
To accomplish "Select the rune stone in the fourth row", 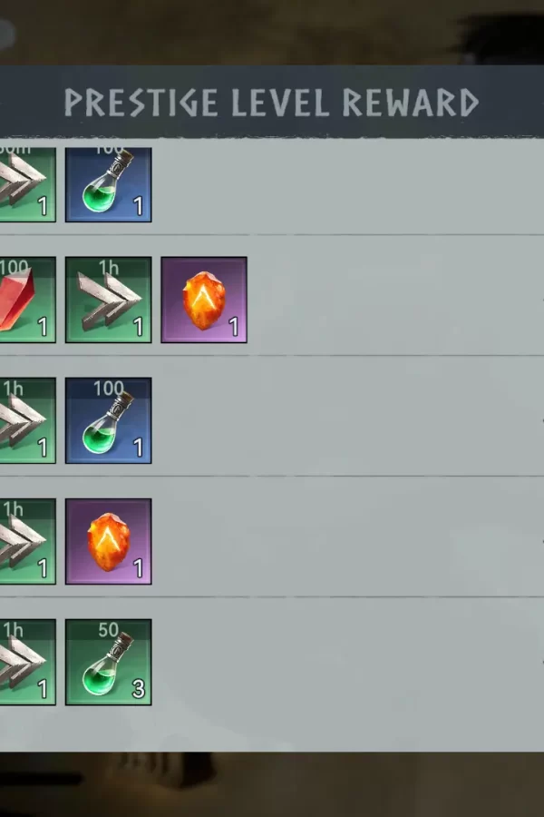I will click(x=108, y=541).
